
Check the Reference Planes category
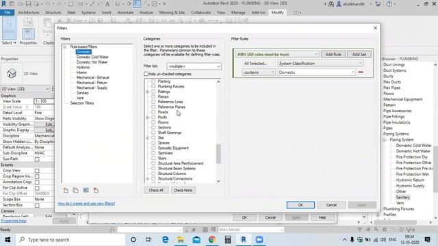(x=153, y=107)
